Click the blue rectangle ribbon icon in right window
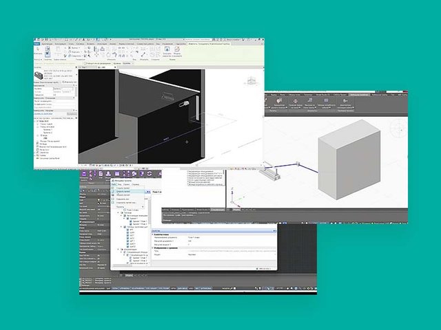441x330 pixels. (326, 100)
